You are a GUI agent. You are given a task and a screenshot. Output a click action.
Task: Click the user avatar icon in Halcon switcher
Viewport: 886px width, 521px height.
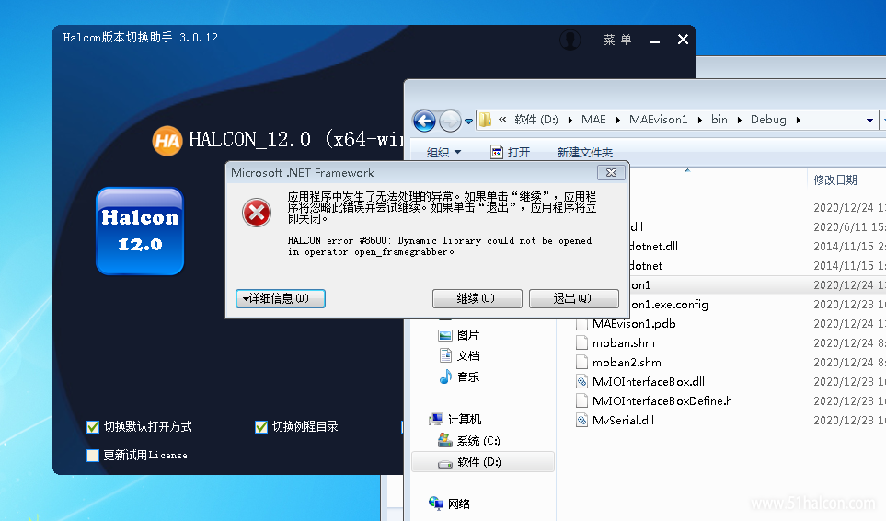coord(570,40)
